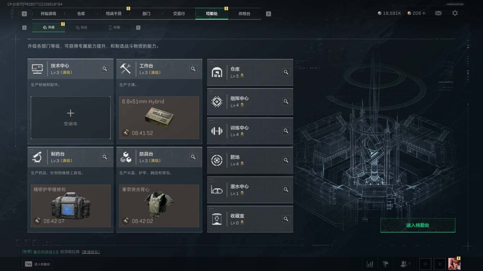Switch to the 改枪台 tab
Screen dimensions: 483x271
[x=244, y=13]
